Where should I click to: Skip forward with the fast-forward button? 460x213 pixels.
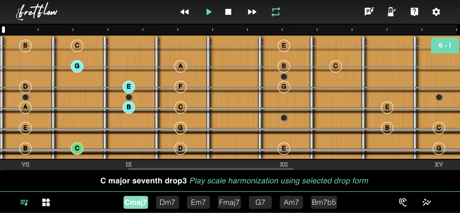tap(252, 12)
